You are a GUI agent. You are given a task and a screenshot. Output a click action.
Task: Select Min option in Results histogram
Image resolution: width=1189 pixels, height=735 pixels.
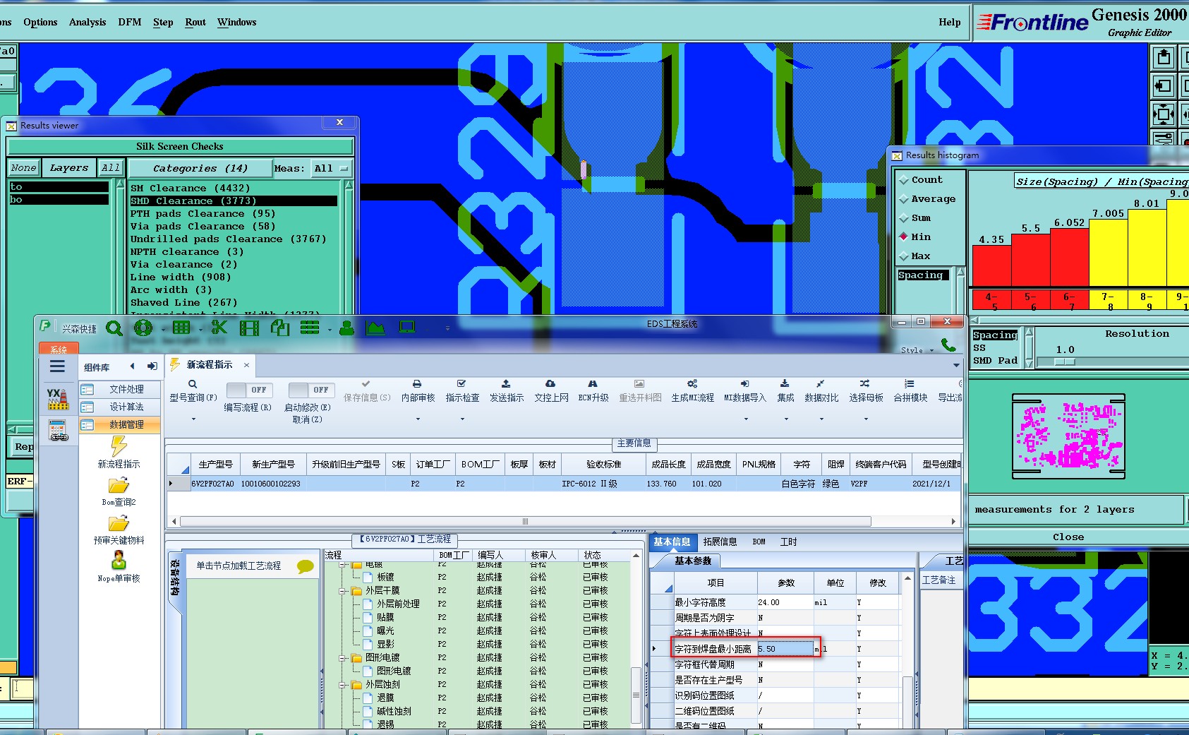[x=903, y=237]
